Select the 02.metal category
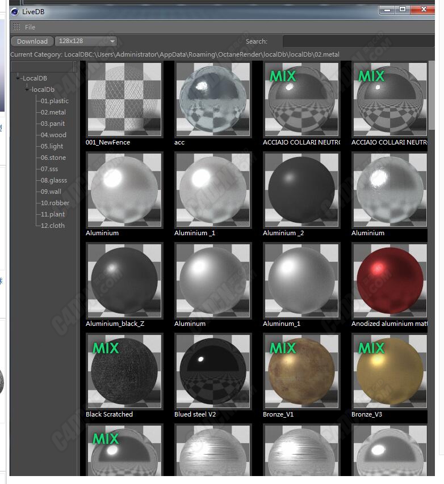444x484 pixels. tap(53, 112)
